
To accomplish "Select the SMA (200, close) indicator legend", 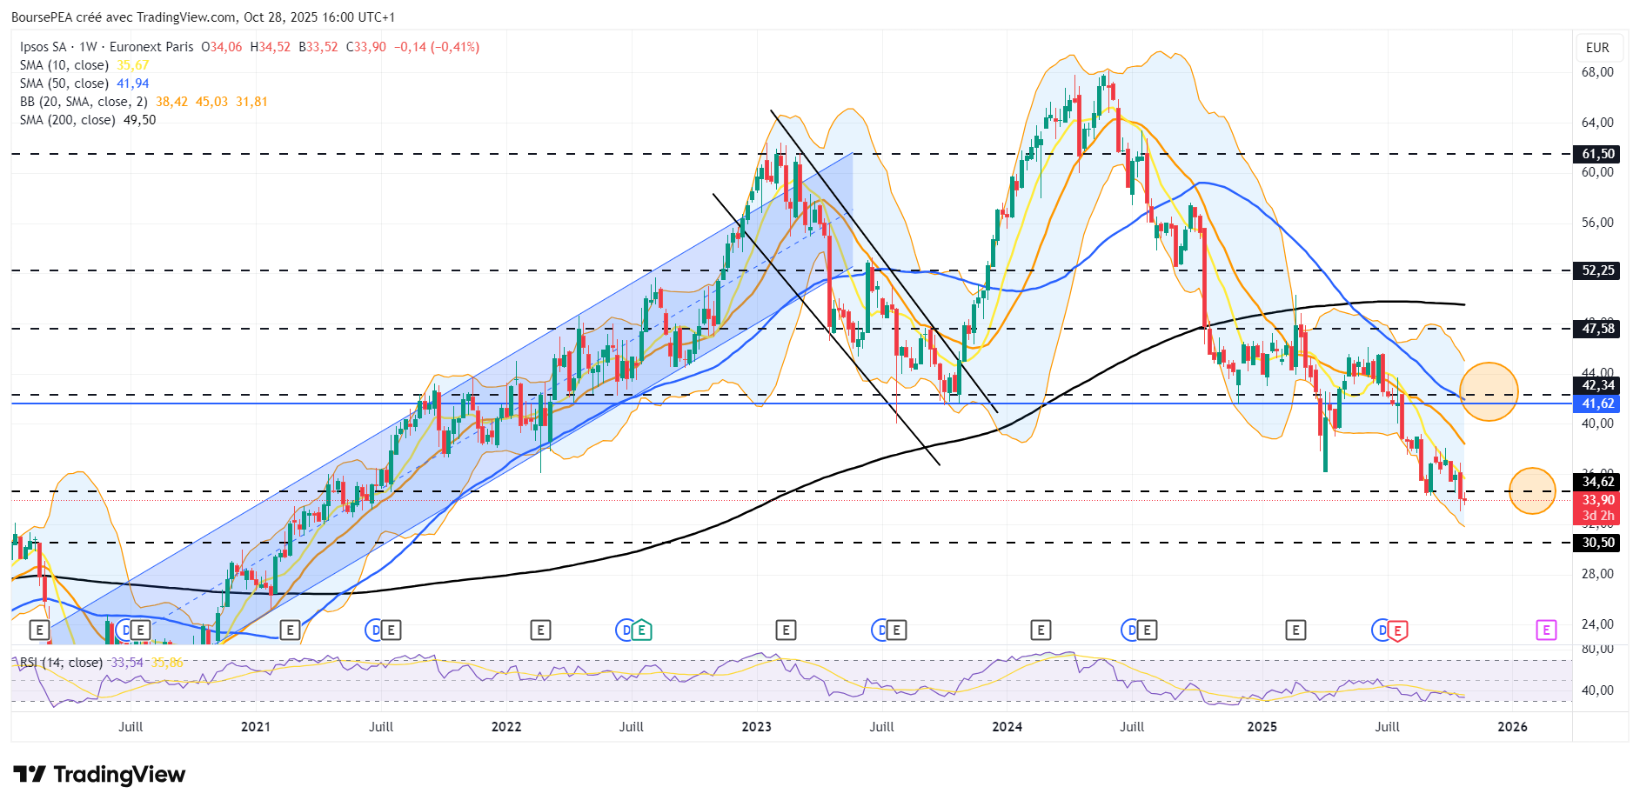I will [68, 120].
